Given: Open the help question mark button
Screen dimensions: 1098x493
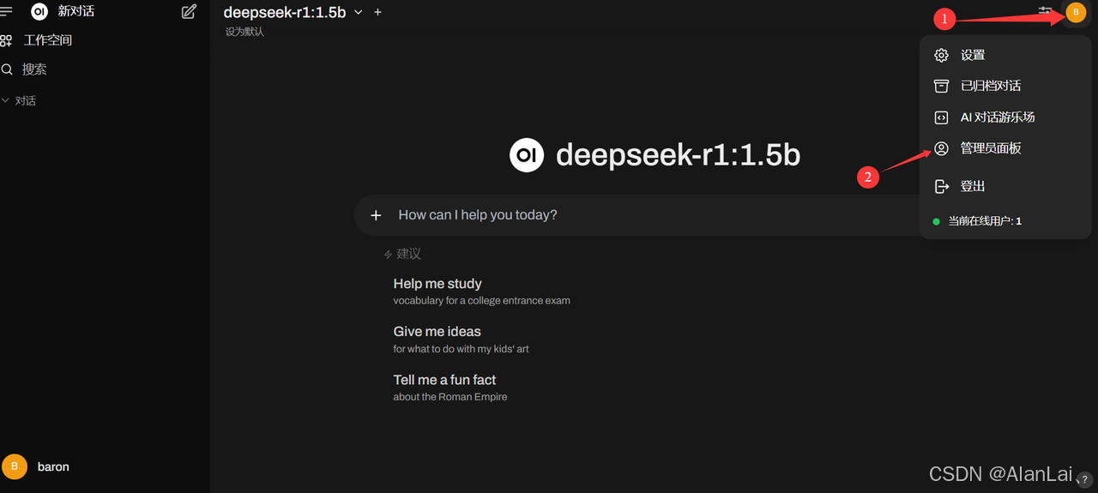Looking at the screenshot, I should coord(1085,480).
